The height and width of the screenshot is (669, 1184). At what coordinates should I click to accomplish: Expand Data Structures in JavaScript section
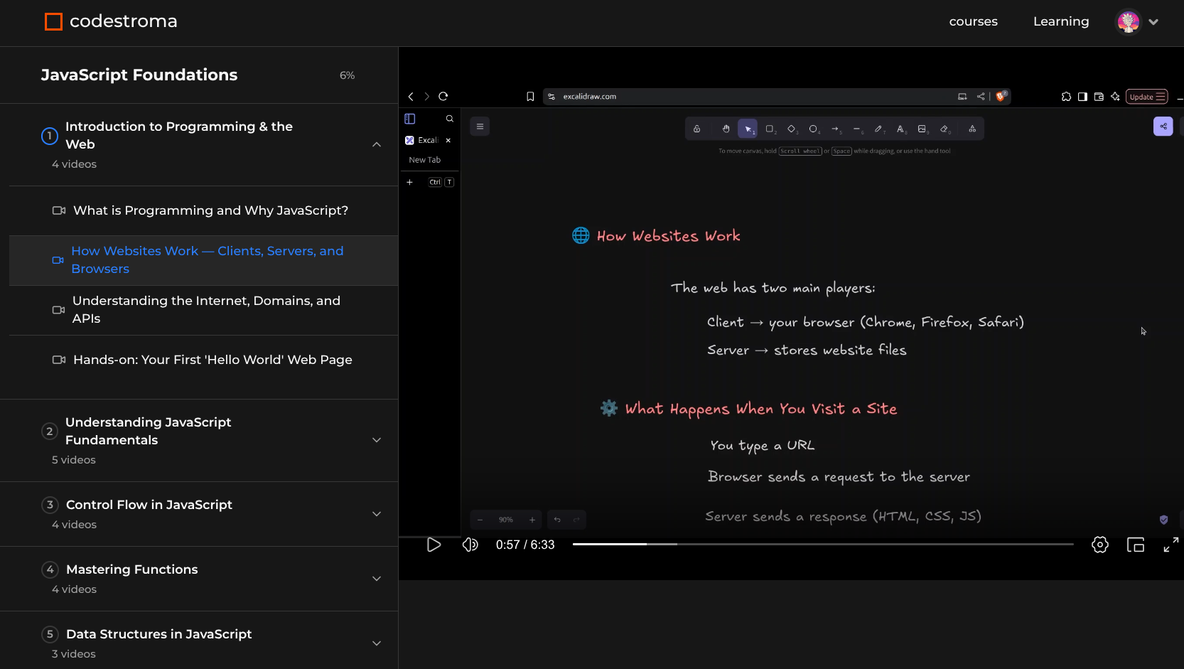point(377,643)
